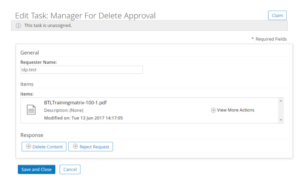Click the 'General' section heading
This screenshot has height=190, width=305.
coord(30,52)
